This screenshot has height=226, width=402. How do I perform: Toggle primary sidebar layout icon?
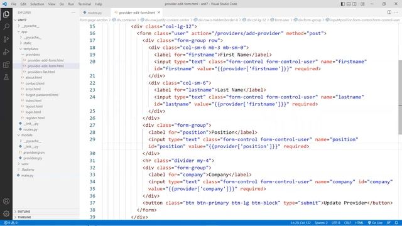click(x=343, y=4)
